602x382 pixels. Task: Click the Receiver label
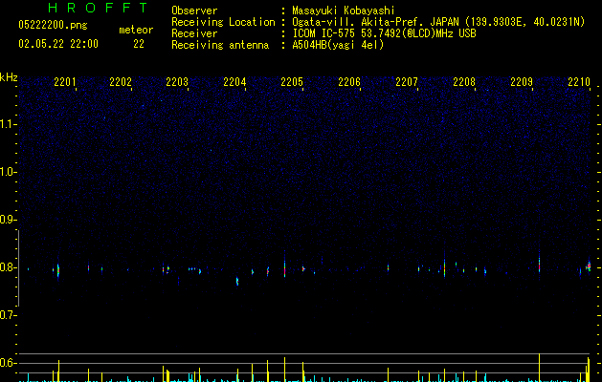[x=194, y=33]
